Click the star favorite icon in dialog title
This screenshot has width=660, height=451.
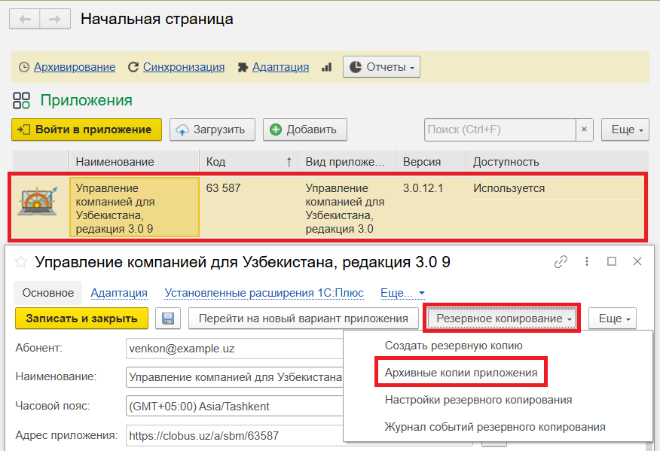(x=21, y=262)
